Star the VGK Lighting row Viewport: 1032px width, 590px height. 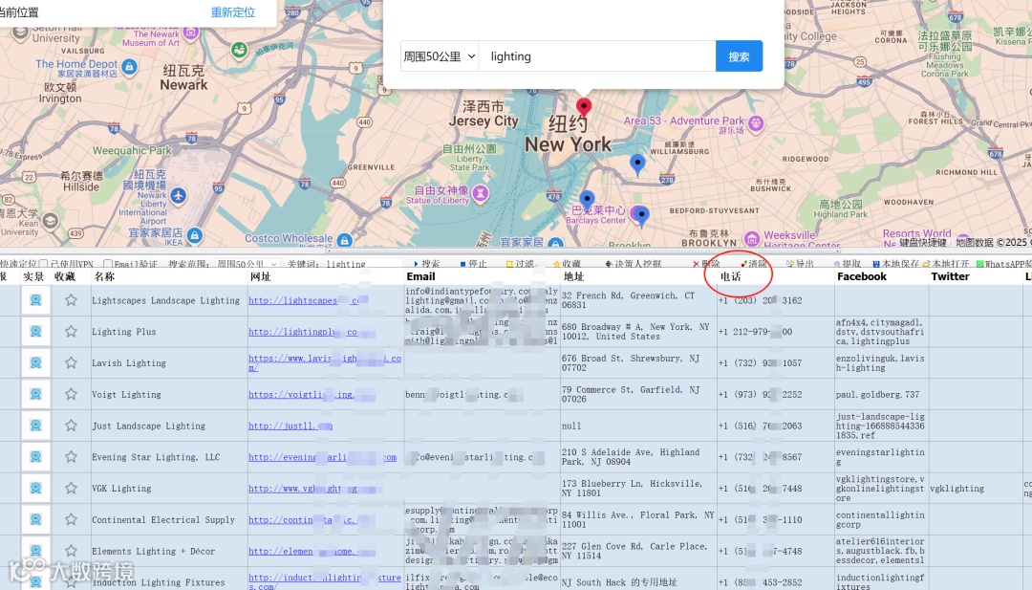pos(71,488)
